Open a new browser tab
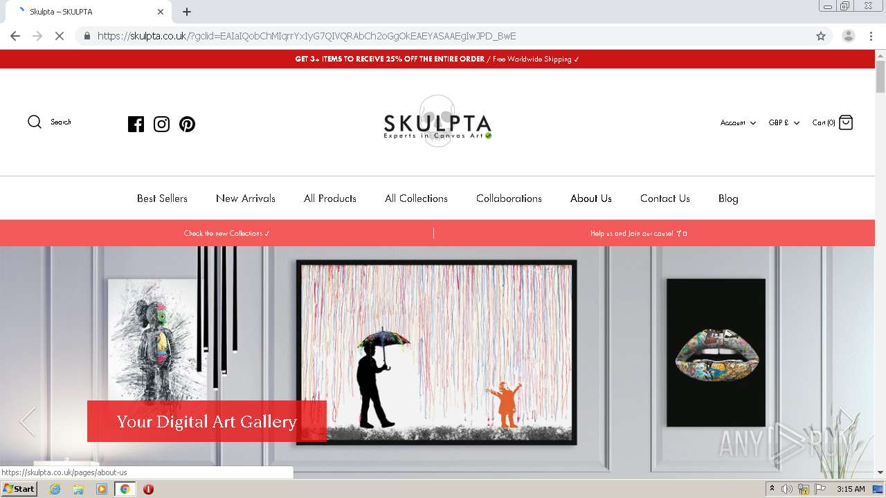The width and height of the screenshot is (886, 498). 187,12
